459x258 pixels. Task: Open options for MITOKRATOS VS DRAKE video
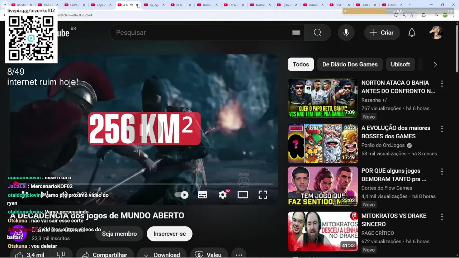[x=442, y=217]
